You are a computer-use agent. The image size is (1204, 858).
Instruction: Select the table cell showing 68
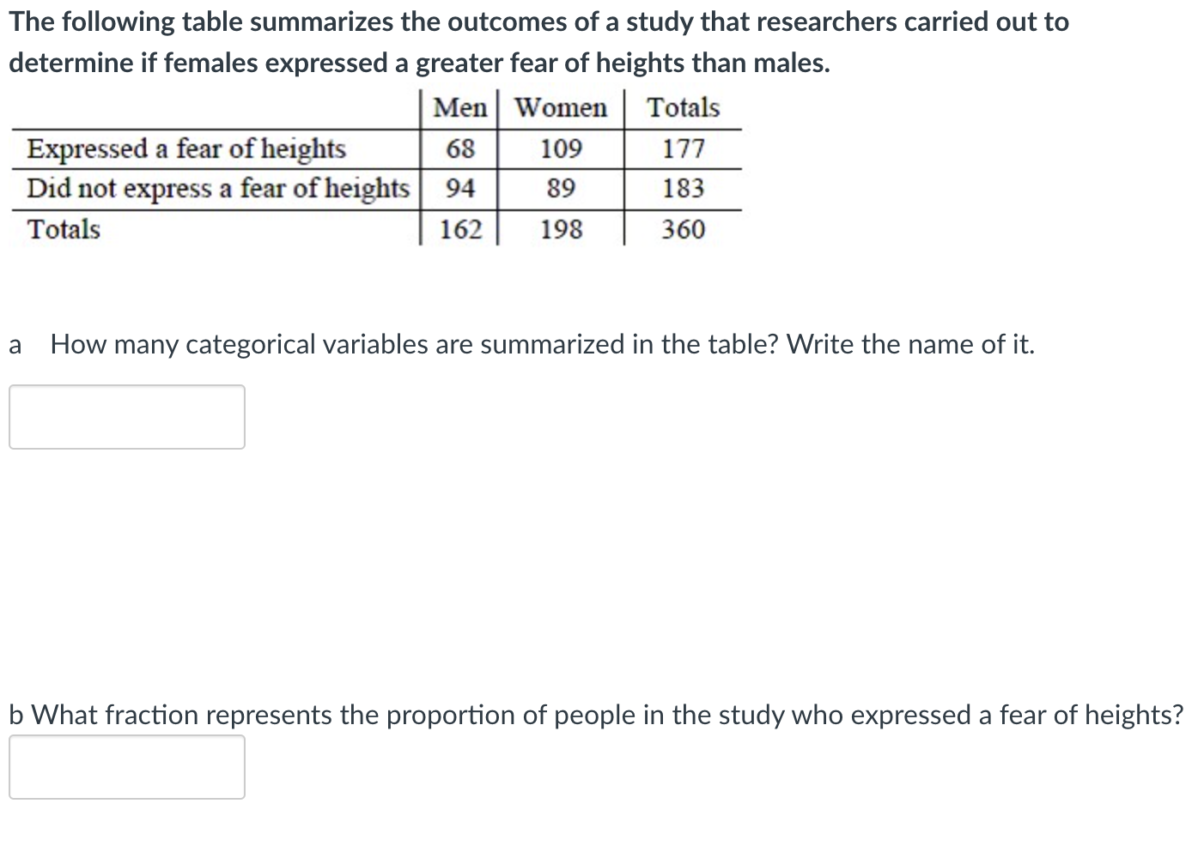[x=460, y=148]
